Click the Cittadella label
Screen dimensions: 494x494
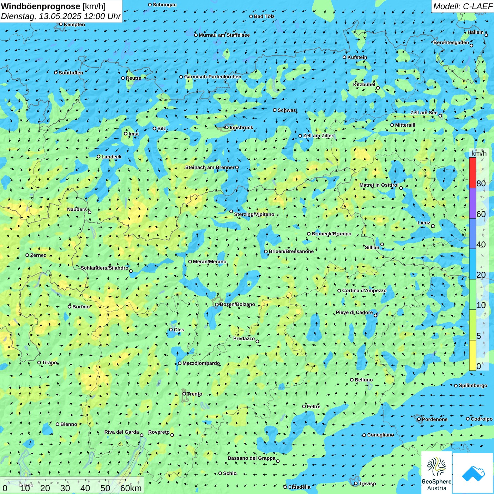300,487
